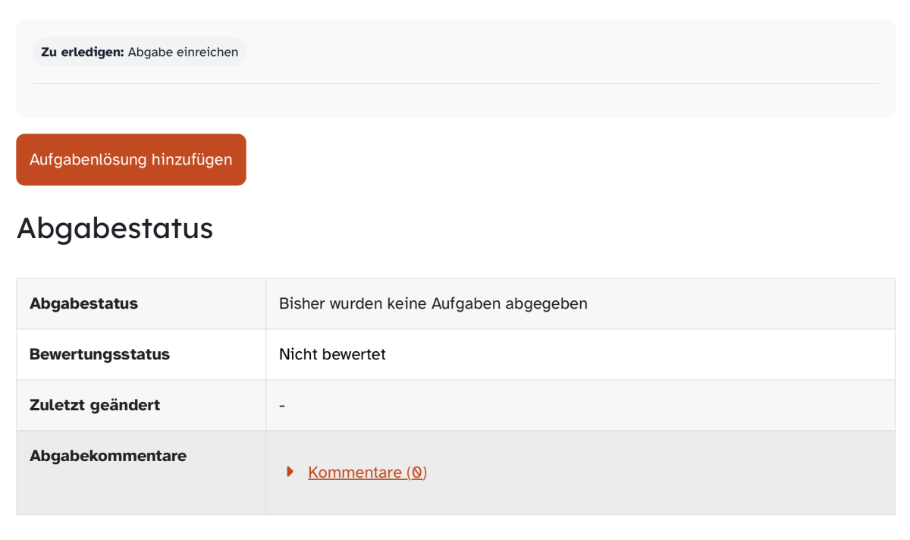The height and width of the screenshot is (540, 910).
Task: Click the bold Zu erledigen label
Action: point(82,52)
